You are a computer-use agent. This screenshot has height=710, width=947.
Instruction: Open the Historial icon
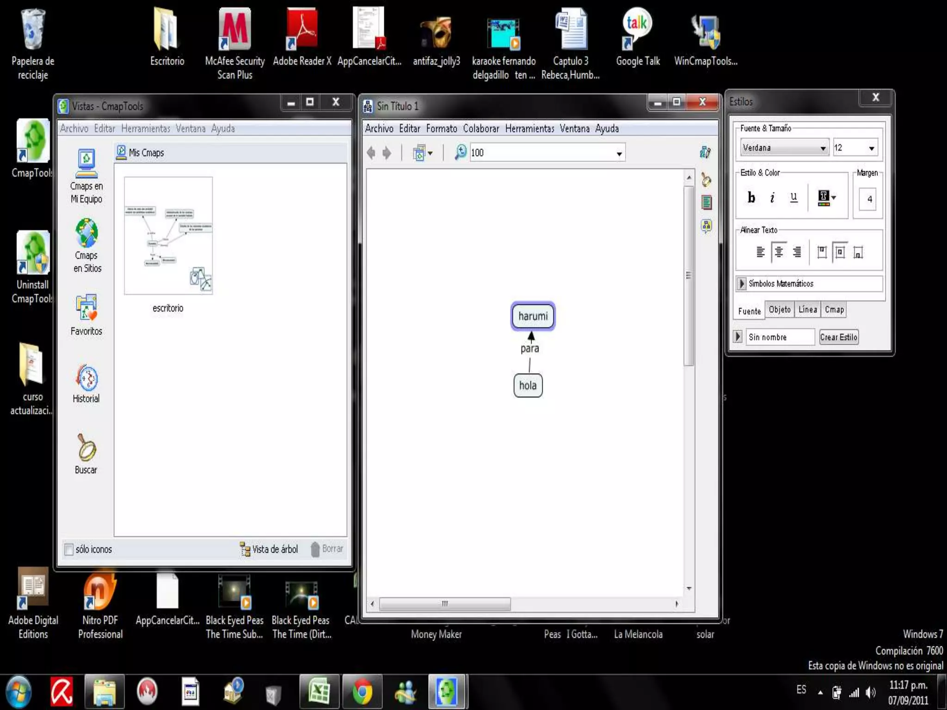pyautogui.click(x=86, y=378)
